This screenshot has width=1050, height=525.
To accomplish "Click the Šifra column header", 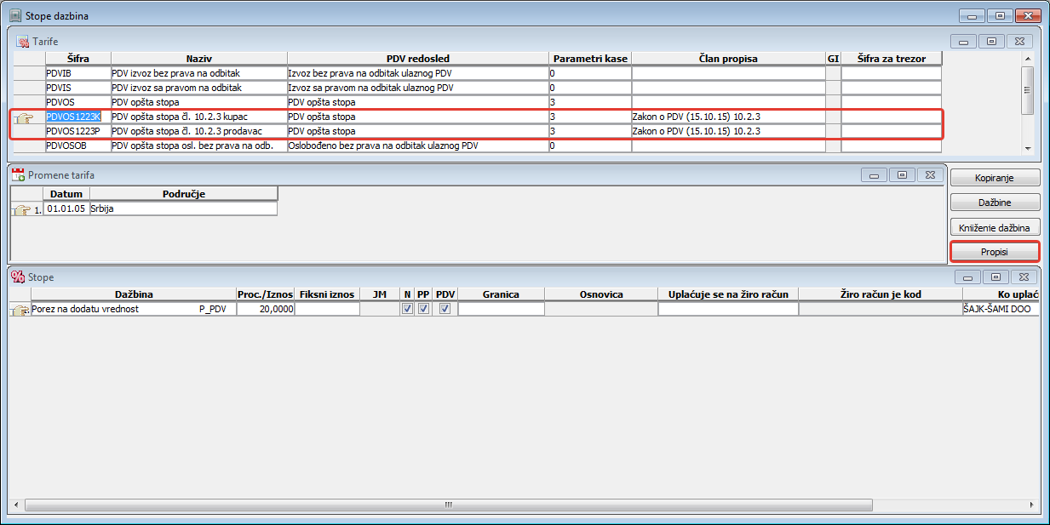I will coord(77,59).
